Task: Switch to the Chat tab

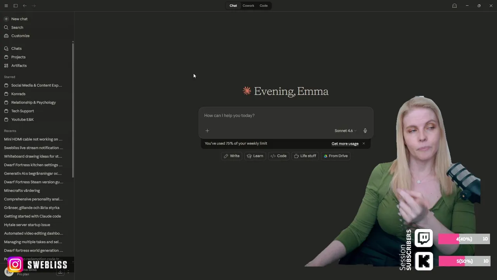Action: tap(233, 6)
